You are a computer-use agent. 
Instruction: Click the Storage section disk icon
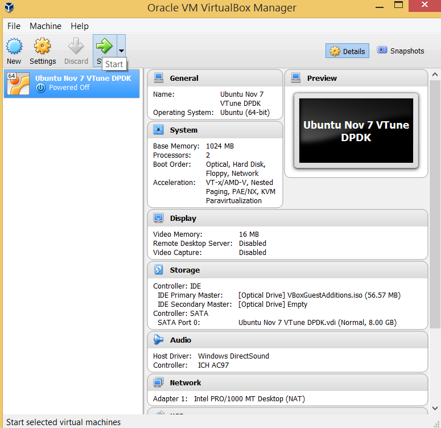[159, 270]
